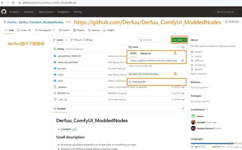
Task: Click the Search or jump to field
Action: tap(227, 12)
